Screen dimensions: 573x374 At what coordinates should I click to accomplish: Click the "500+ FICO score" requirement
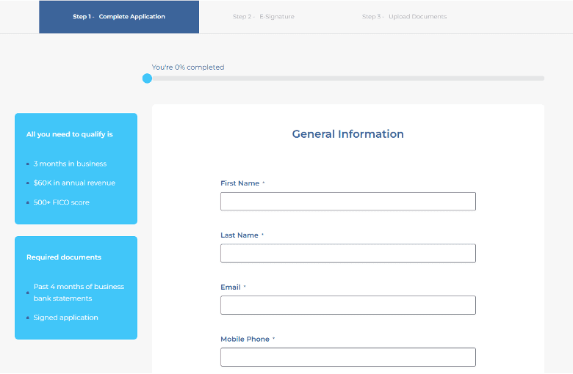62,202
